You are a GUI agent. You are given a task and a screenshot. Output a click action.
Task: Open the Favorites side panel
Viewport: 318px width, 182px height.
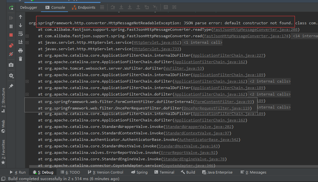[3, 152]
